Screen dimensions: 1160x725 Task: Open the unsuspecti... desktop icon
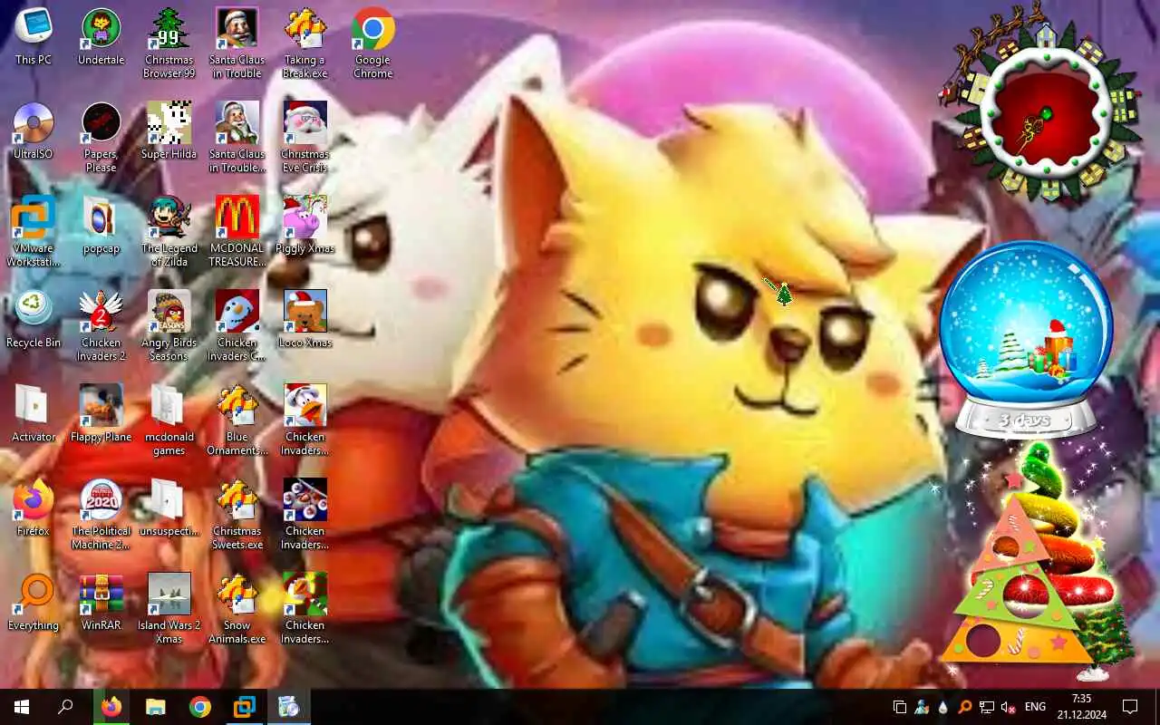[169, 509]
